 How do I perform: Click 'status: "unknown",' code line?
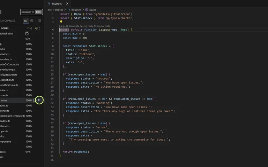[x=81, y=54]
